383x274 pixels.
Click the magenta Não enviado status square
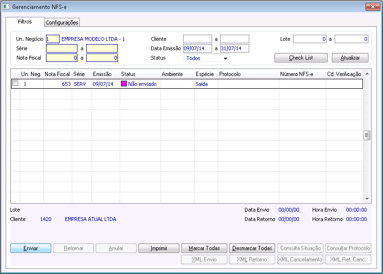[124, 84]
